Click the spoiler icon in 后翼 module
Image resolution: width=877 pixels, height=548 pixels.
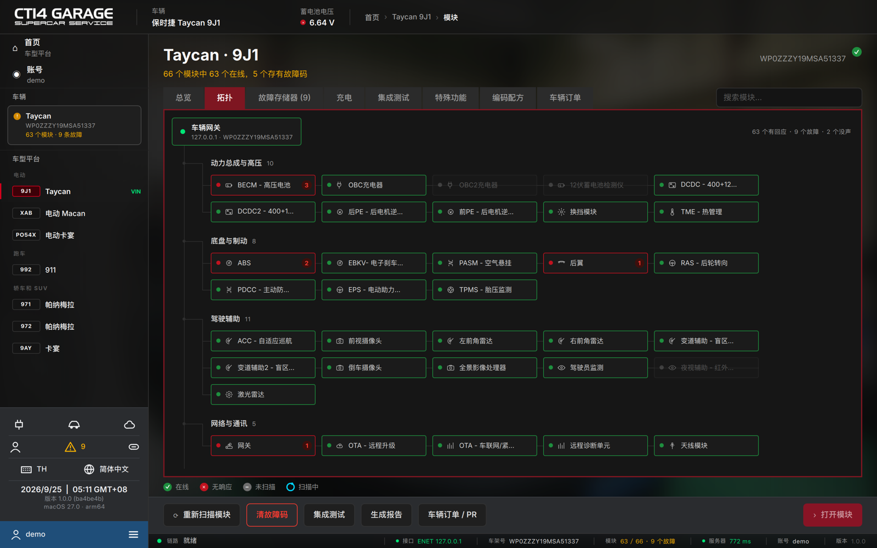point(561,263)
